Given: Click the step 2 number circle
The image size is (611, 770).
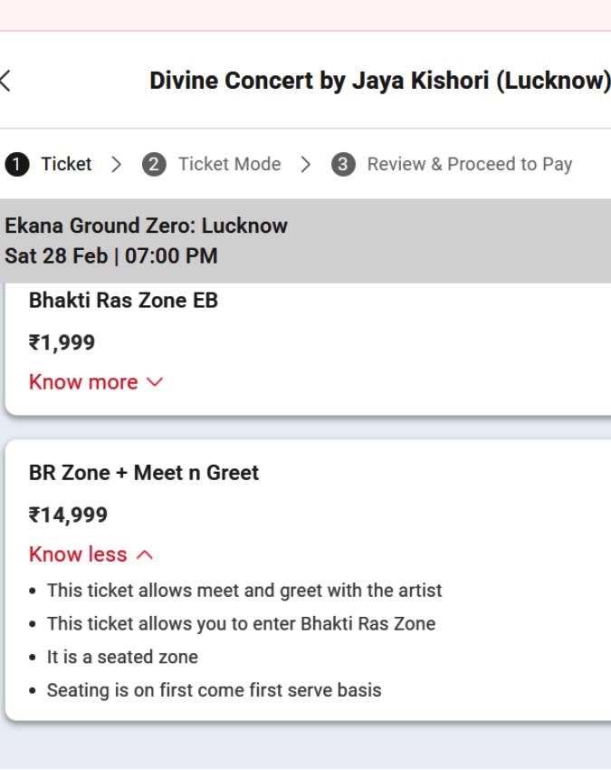Looking at the screenshot, I should (154, 164).
